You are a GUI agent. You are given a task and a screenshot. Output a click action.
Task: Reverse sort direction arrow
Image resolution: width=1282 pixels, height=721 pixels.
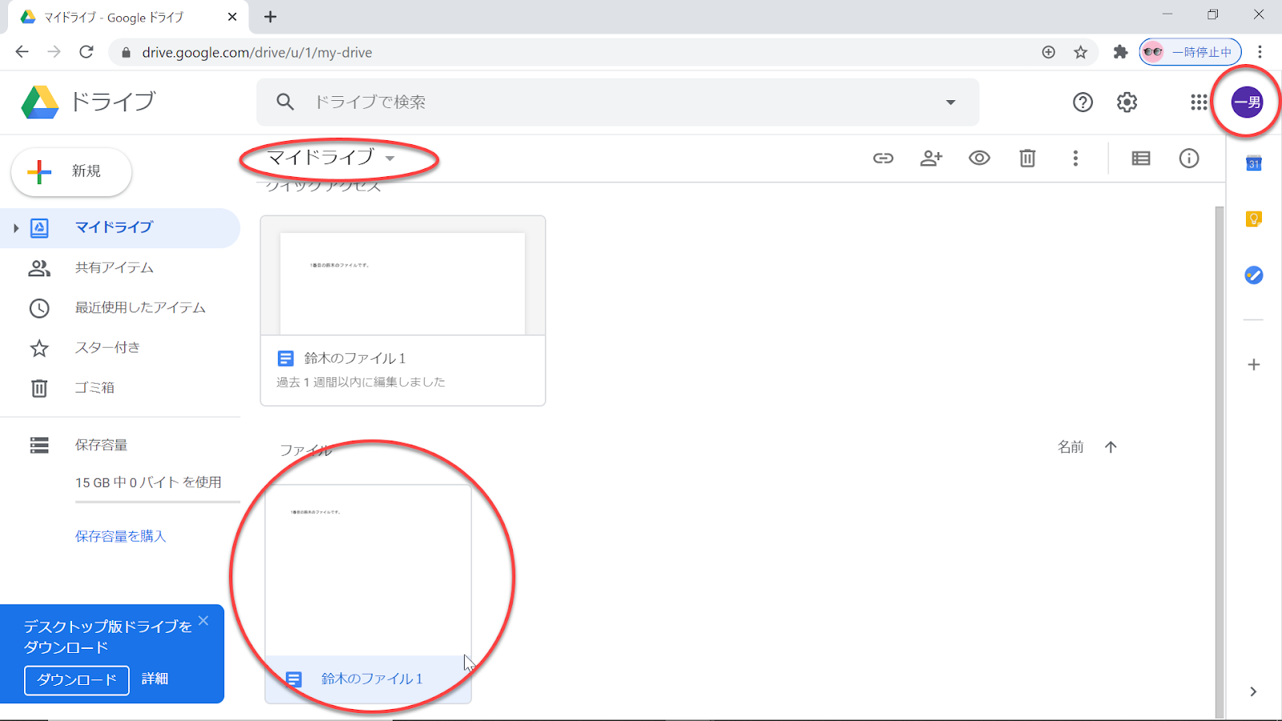tap(1111, 447)
